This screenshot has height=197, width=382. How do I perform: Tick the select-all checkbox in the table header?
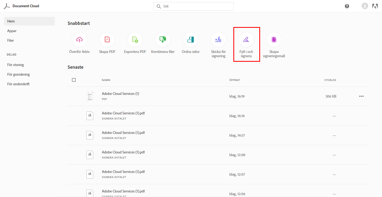tap(74, 80)
